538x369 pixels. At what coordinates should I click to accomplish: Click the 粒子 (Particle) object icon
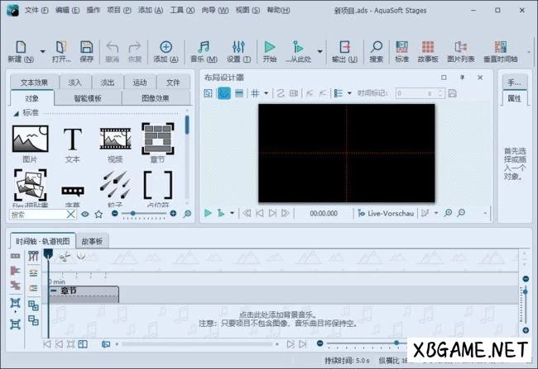pyautogui.click(x=115, y=185)
